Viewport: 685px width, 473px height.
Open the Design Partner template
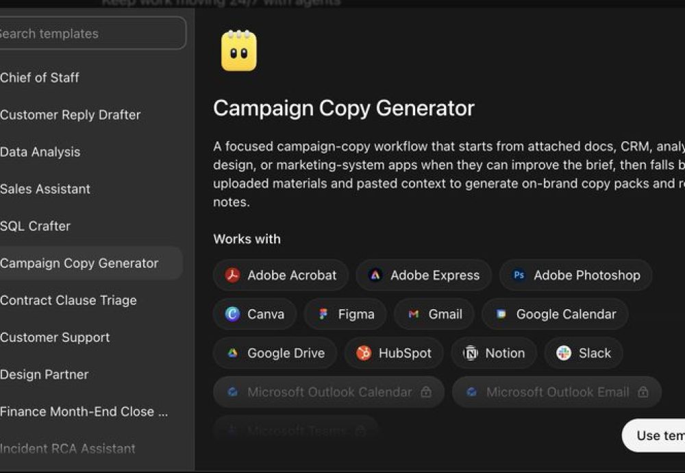point(91,375)
